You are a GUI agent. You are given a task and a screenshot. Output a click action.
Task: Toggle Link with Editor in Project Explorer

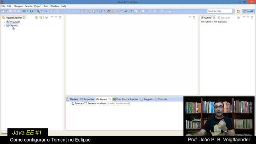coord(41,18)
